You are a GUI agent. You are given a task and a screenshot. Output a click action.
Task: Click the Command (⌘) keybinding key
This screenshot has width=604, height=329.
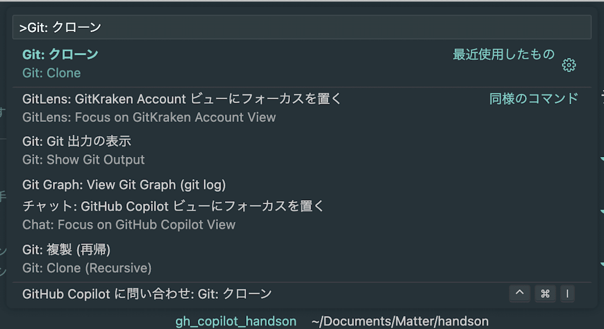pos(545,294)
